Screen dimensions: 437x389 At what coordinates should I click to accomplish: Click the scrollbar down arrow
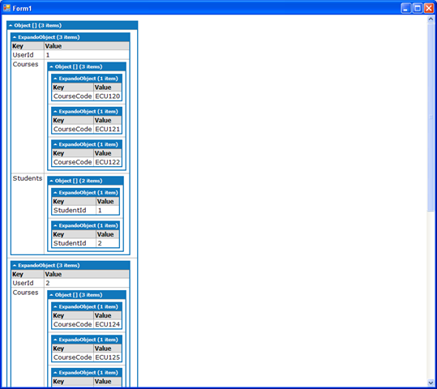431,383
